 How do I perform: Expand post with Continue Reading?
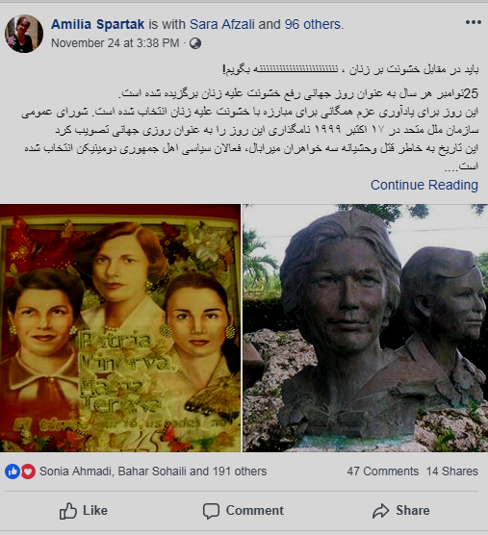424,185
